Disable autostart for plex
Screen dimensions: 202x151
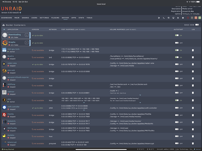[177, 100]
